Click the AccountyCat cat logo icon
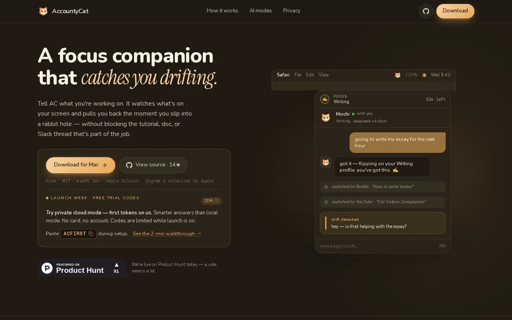The height and width of the screenshot is (320, 512). tap(43, 11)
